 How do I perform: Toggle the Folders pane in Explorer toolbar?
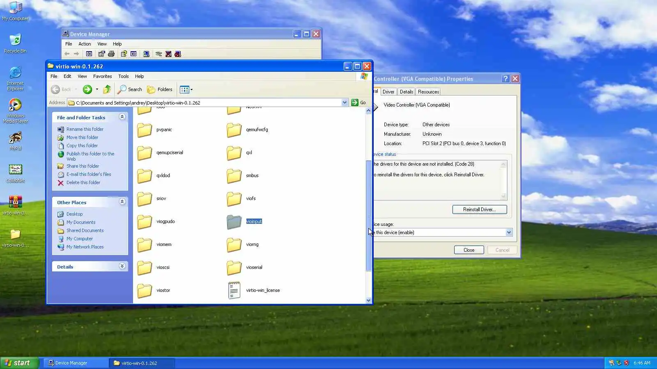coord(160,89)
